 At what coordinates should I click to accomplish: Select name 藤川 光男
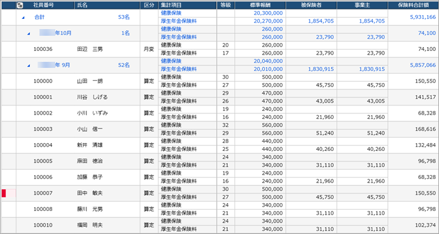point(90,209)
